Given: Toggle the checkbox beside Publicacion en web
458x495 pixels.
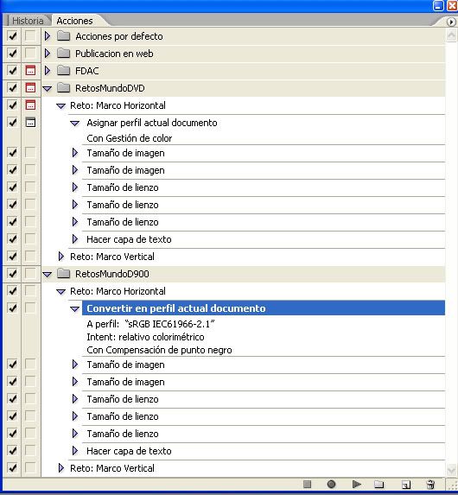Looking at the screenshot, I should [12, 54].
